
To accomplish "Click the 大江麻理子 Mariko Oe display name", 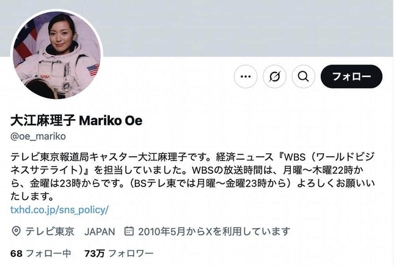I will coord(76,121).
